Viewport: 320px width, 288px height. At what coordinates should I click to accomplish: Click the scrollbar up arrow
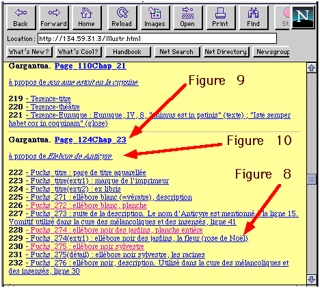coord(311,68)
